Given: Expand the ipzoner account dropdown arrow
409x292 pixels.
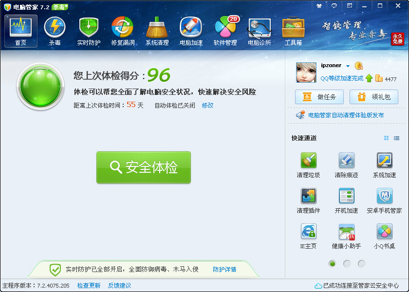Looking at the screenshot, I should [x=348, y=66].
